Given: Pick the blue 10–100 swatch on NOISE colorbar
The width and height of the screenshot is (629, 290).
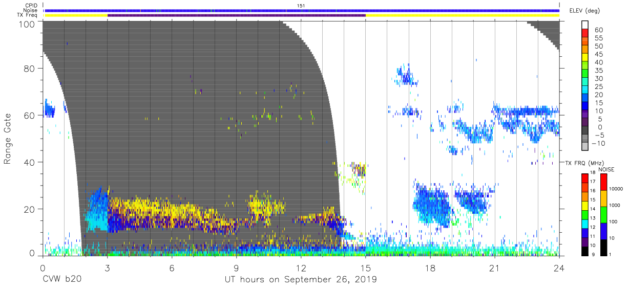Looking at the screenshot, I should pos(603,231).
